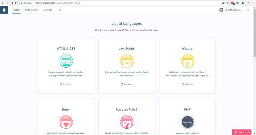Click the browser address bar URL

58,3
